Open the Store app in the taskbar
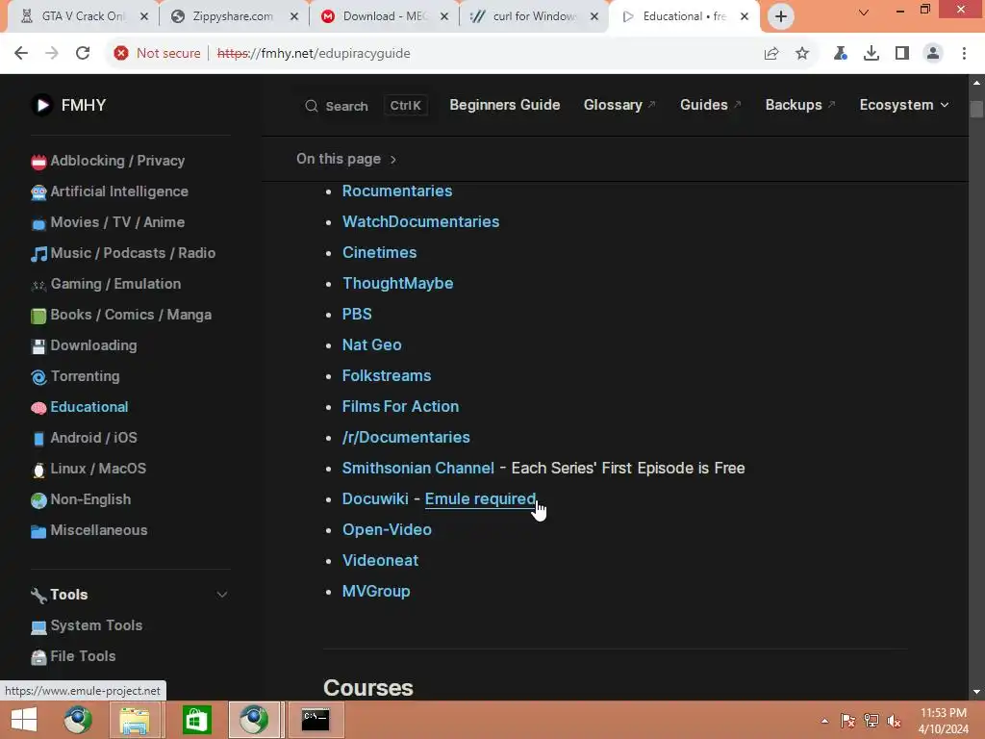Screen dimensions: 985x739 [x=196, y=720]
